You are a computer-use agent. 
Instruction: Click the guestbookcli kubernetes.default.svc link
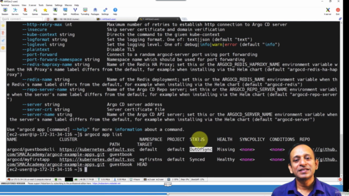point(97,149)
